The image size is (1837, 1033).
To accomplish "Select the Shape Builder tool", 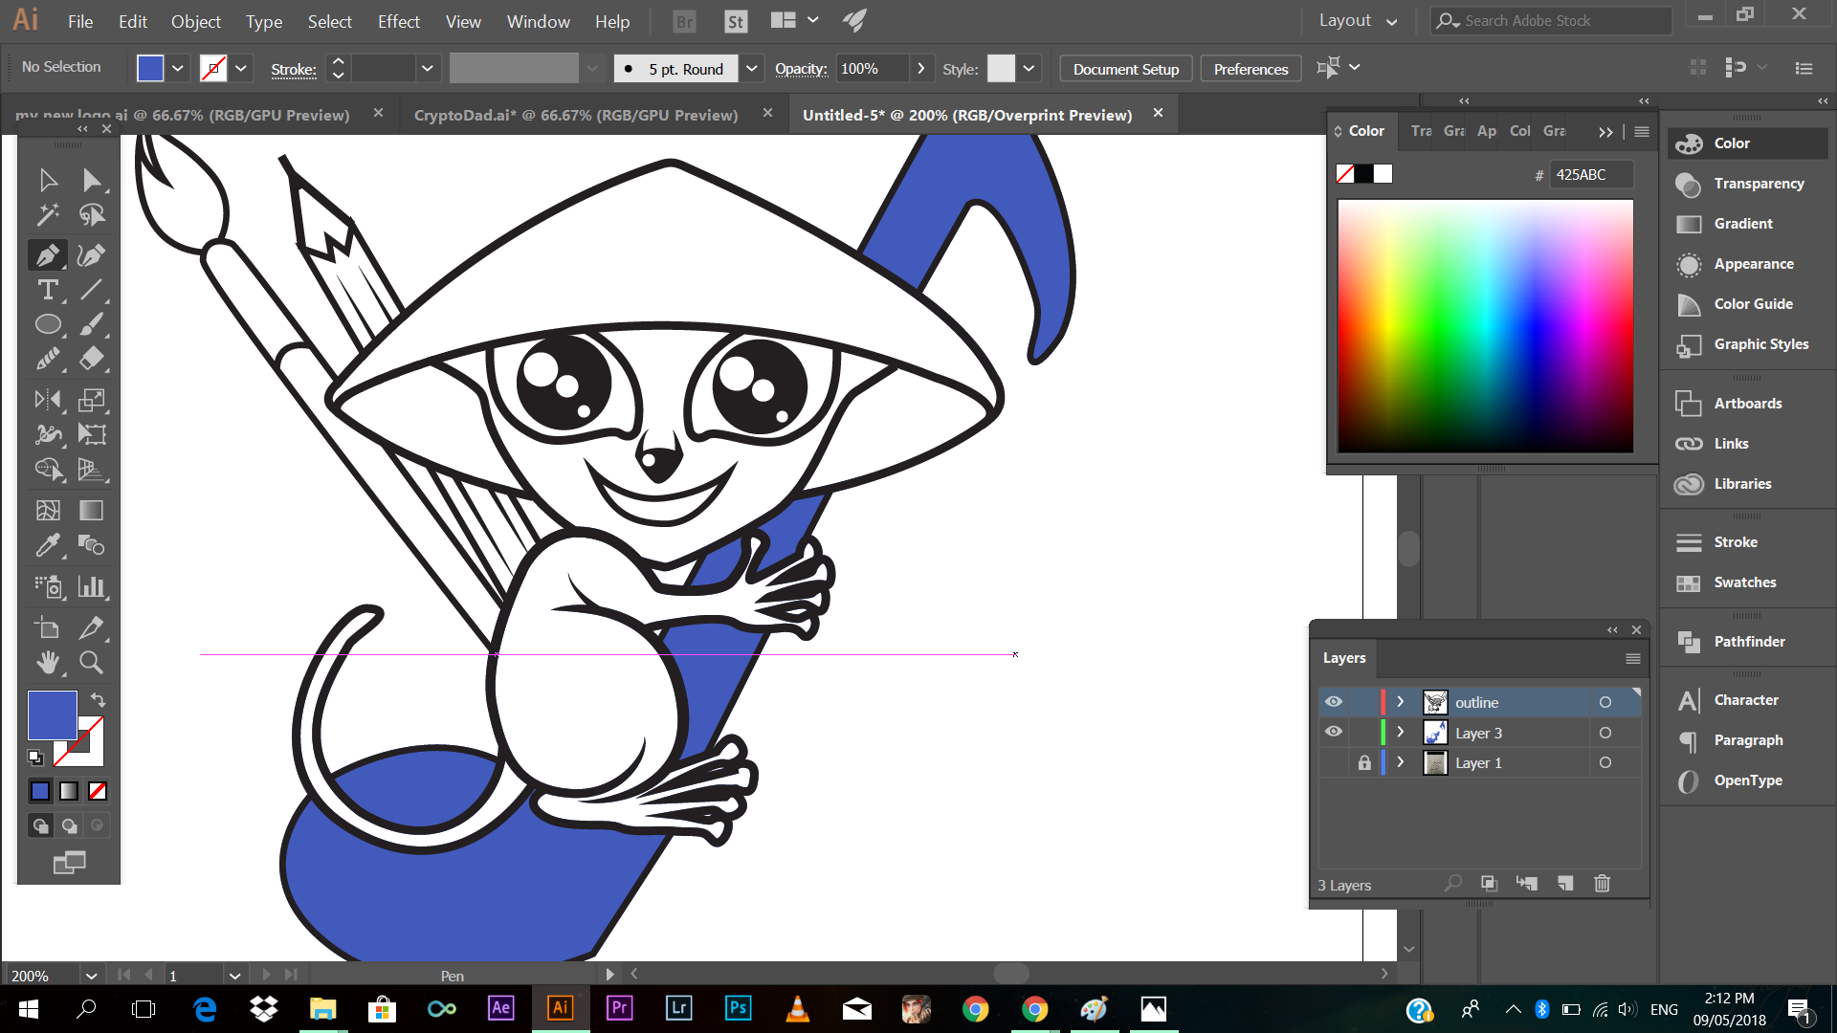I will 48,469.
